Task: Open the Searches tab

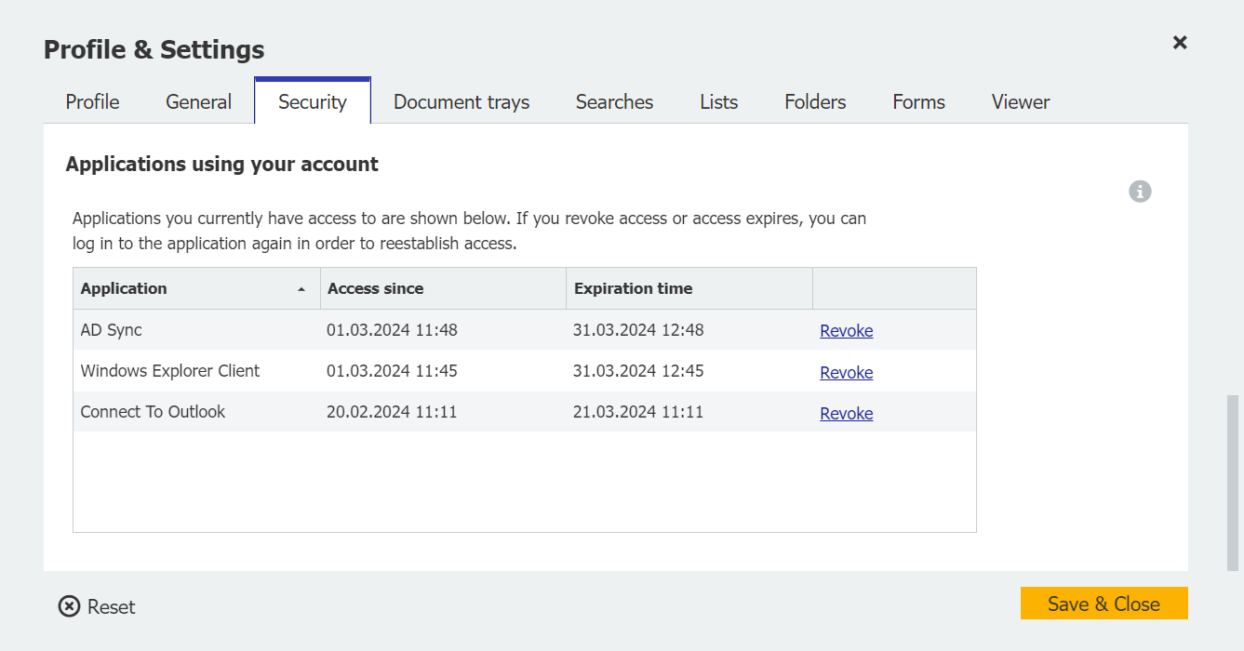Action: (614, 102)
